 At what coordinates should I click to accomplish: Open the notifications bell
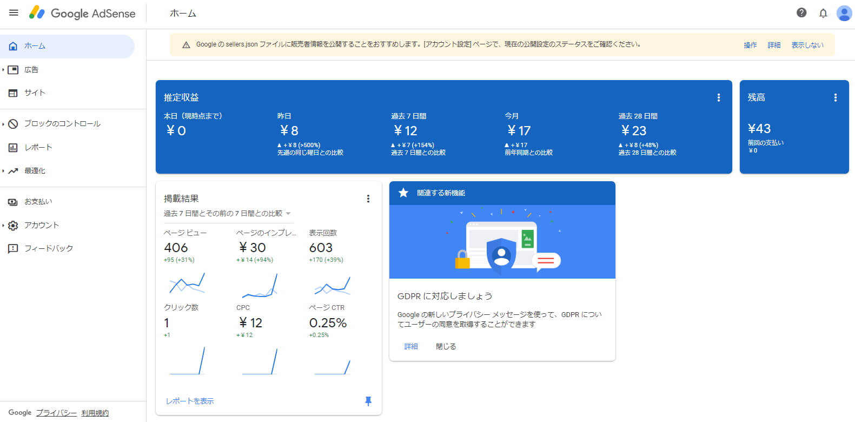tap(823, 13)
